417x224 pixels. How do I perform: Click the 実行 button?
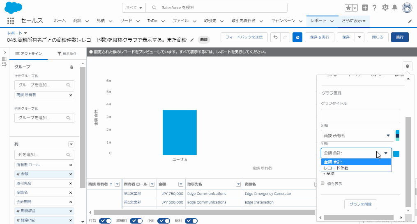pyautogui.click(x=400, y=37)
